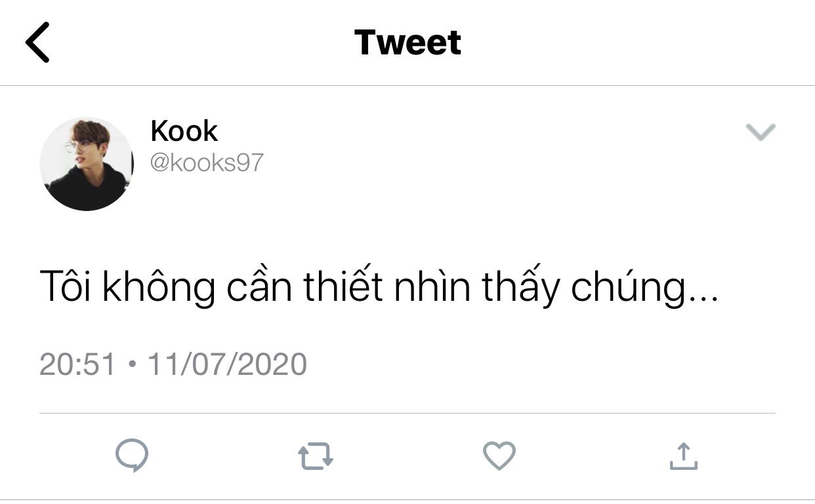This screenshot has width=815, height=504.
Task: Expand the down-arrow beside Kook's name
Action: (x=761, y=132)
